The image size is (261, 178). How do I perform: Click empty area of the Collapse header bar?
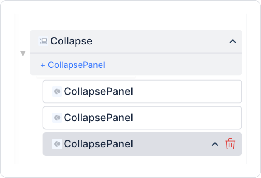161,41
